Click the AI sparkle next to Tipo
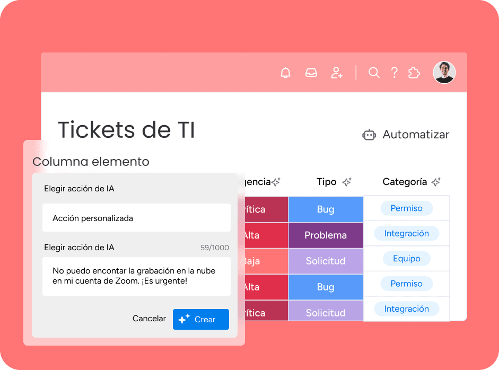The height and width of the screenshot is (370, 499). 347,182
